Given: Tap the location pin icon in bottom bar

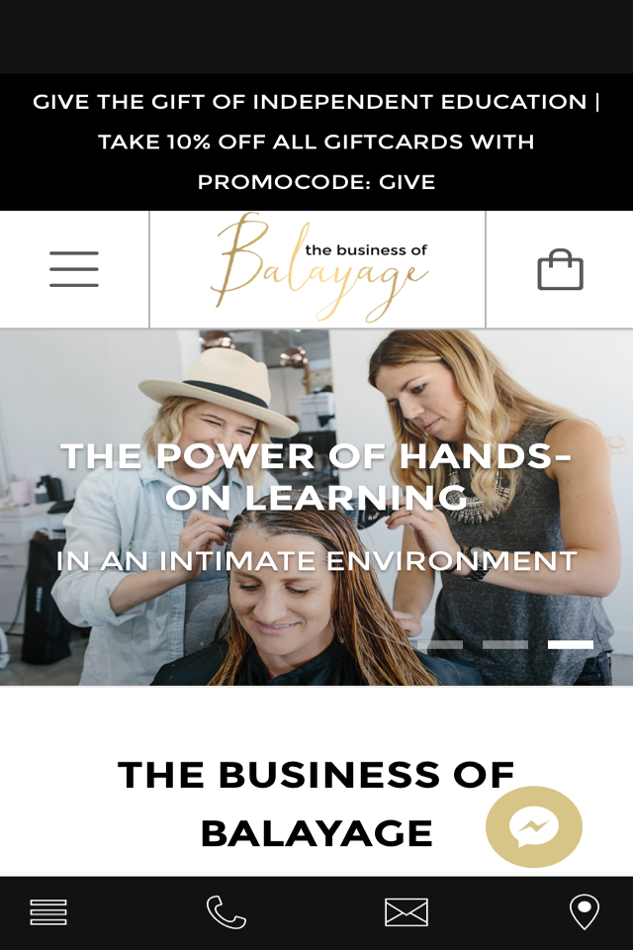Looking at the screenshot, I should tap(585, 911).
